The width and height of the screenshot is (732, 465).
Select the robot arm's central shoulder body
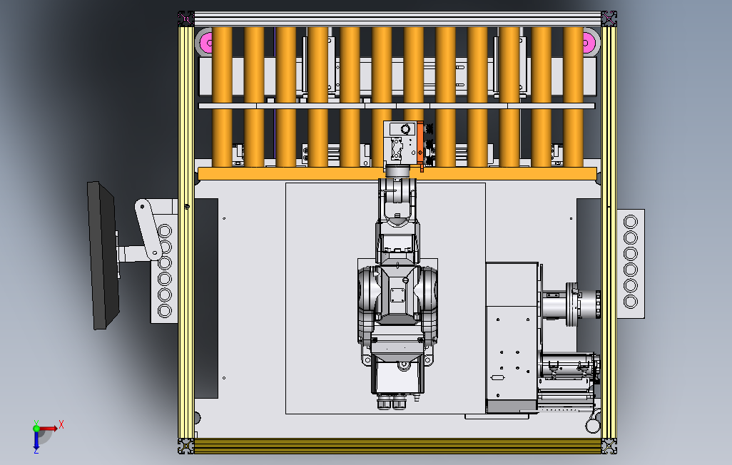point(397,295)
